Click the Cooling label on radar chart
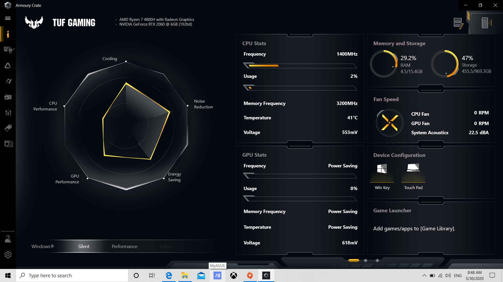This screenshot has height=282, width=503. pos(110,59)
